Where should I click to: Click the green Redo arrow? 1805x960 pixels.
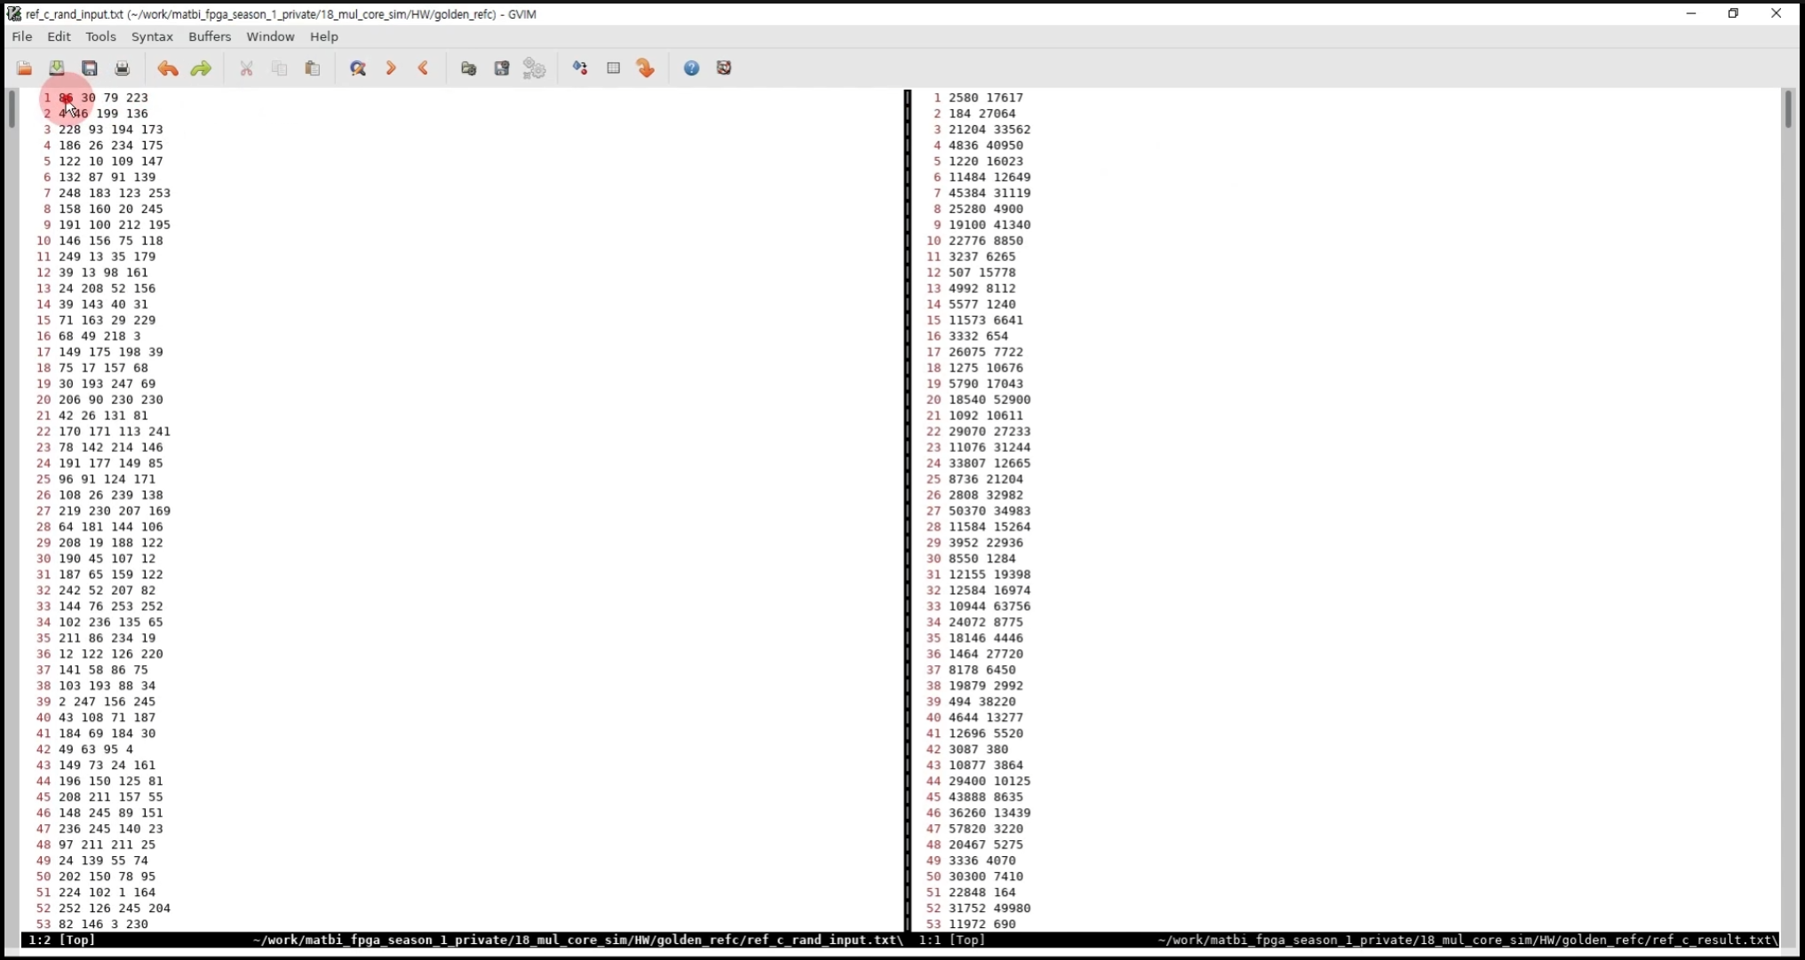click(202, 68)
